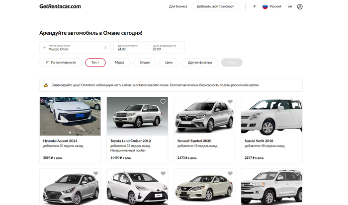
Task: Favorite the Renault Symbol 2020 listing
Action: [x=230, y=102]
